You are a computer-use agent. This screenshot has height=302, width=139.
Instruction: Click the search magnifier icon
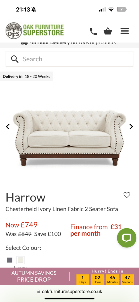tap(15, 59)
